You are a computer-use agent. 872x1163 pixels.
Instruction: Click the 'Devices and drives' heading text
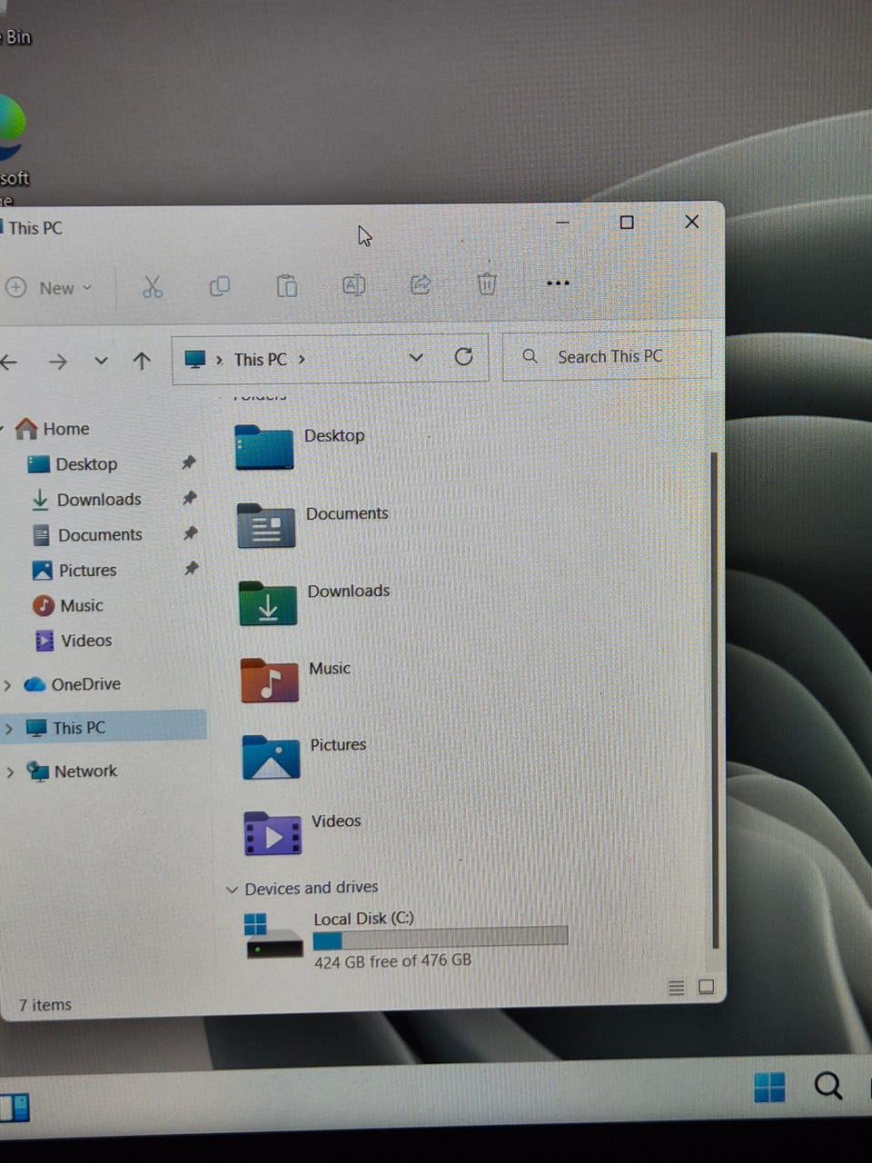coord(312,888)
